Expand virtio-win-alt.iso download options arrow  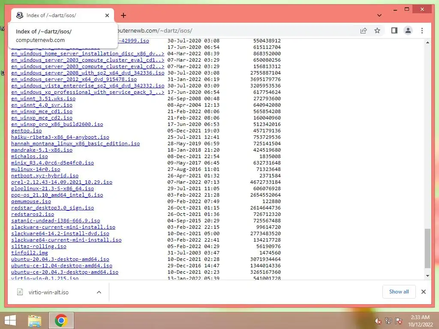pos(99,292)
